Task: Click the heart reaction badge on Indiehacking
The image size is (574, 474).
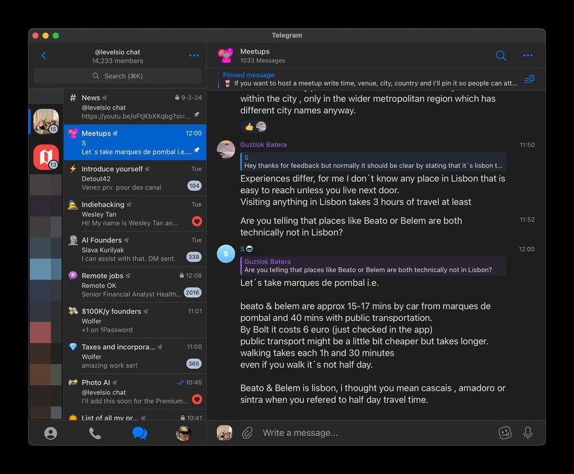Action: pos(196,221)
